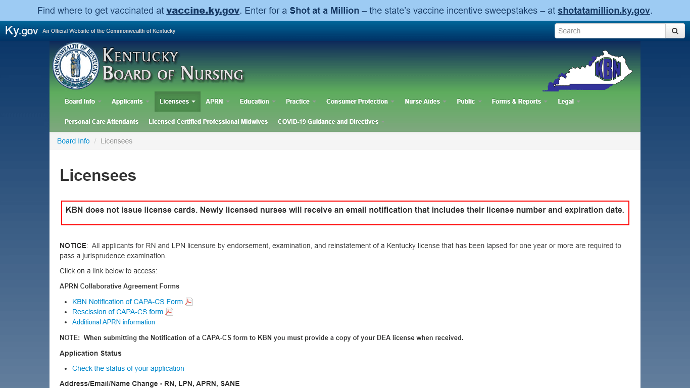Select Personal Care Attendants menu item
Viewport: 690px width, 388px height.
click(102, 122)
